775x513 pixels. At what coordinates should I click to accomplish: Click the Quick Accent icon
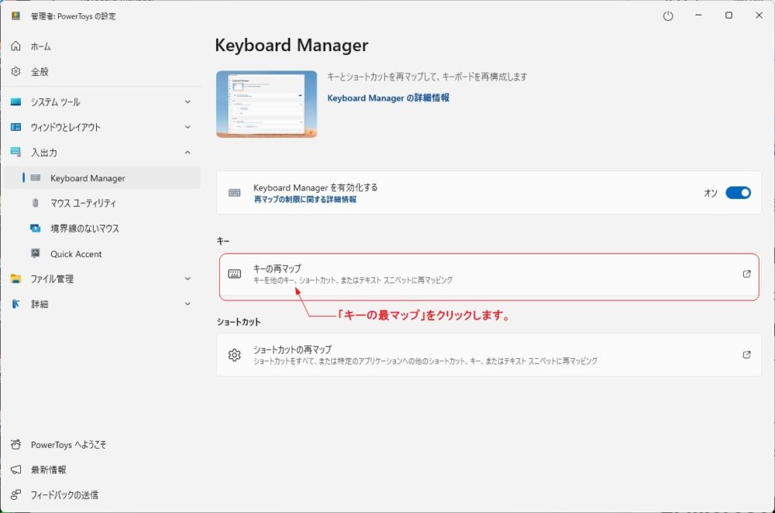(35, 253)
